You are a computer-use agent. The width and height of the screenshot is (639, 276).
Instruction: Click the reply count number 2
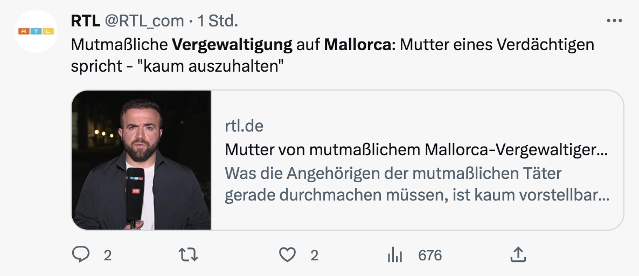coord(107,255)
